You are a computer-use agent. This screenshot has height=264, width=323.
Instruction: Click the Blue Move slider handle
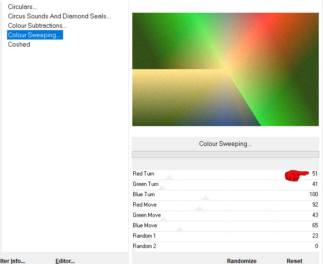coord(179,229)
